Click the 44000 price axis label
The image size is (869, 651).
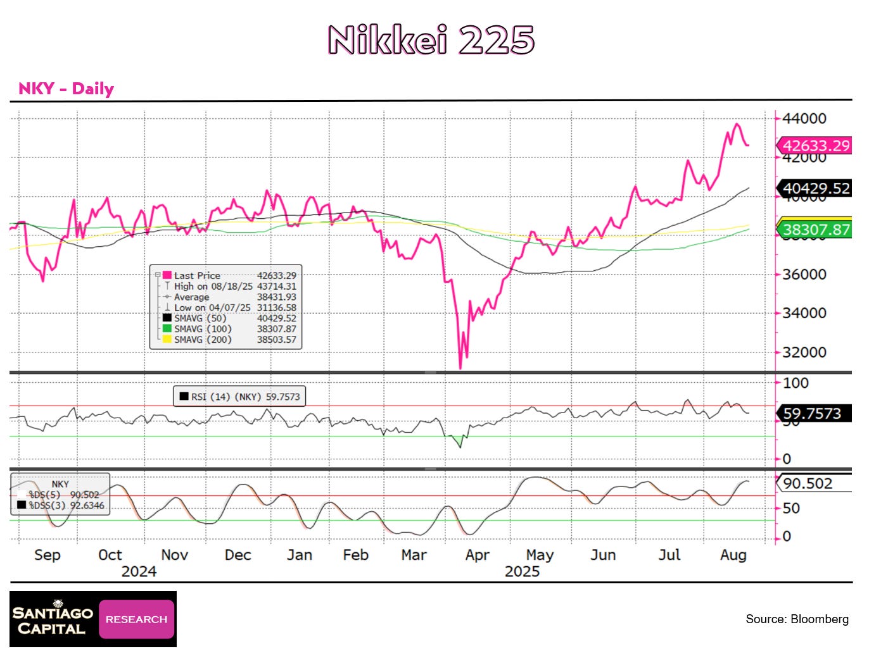point(804,118)
